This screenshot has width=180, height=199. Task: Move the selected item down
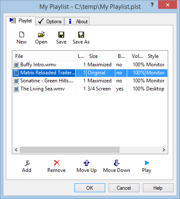point(117,163)
